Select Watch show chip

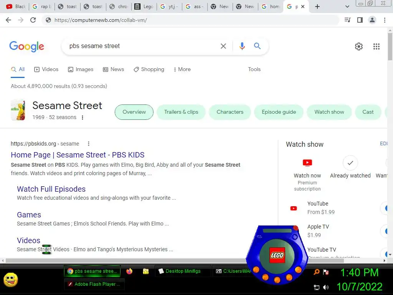pyautogui.click(x=329, y=112)
